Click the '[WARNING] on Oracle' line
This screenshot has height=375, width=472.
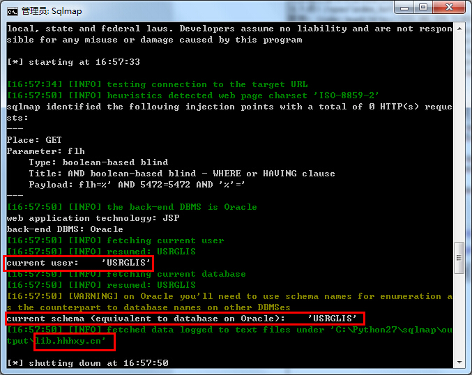(x=229, y=302)
